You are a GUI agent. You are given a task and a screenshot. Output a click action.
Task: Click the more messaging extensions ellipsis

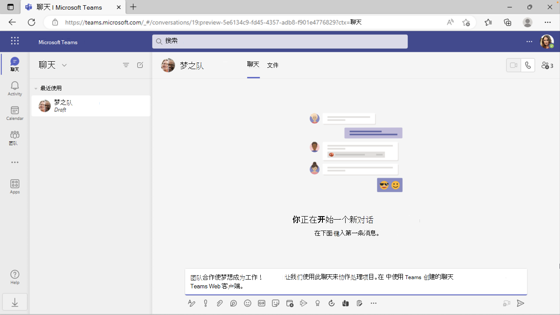374,303
